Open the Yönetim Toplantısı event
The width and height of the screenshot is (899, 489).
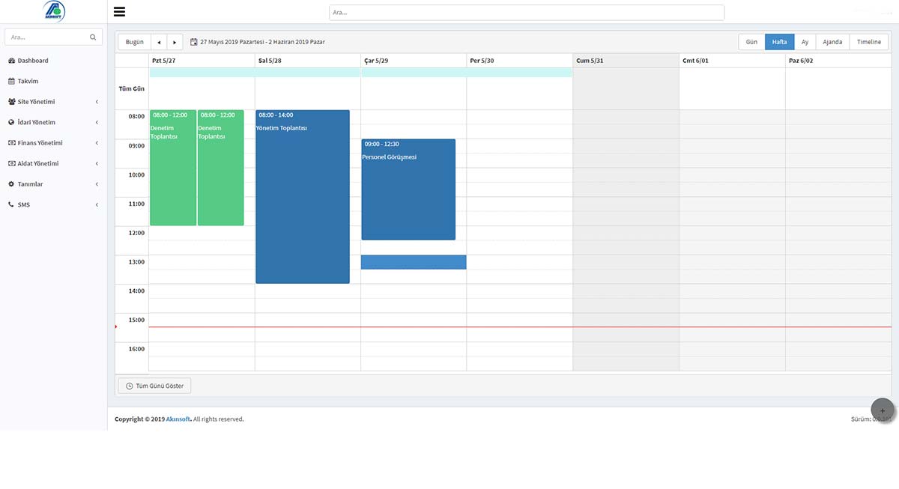click(x=303, y=197)
